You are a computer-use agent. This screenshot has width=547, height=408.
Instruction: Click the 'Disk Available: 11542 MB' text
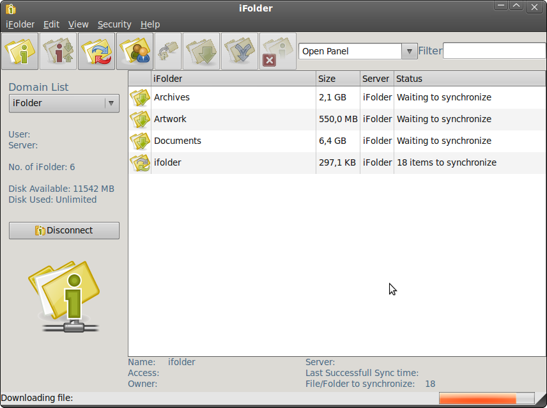61,189
